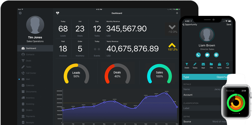Tap the teal gear icon under Liam Brown
The image size is (252, 125).
[x=216, y=55]
